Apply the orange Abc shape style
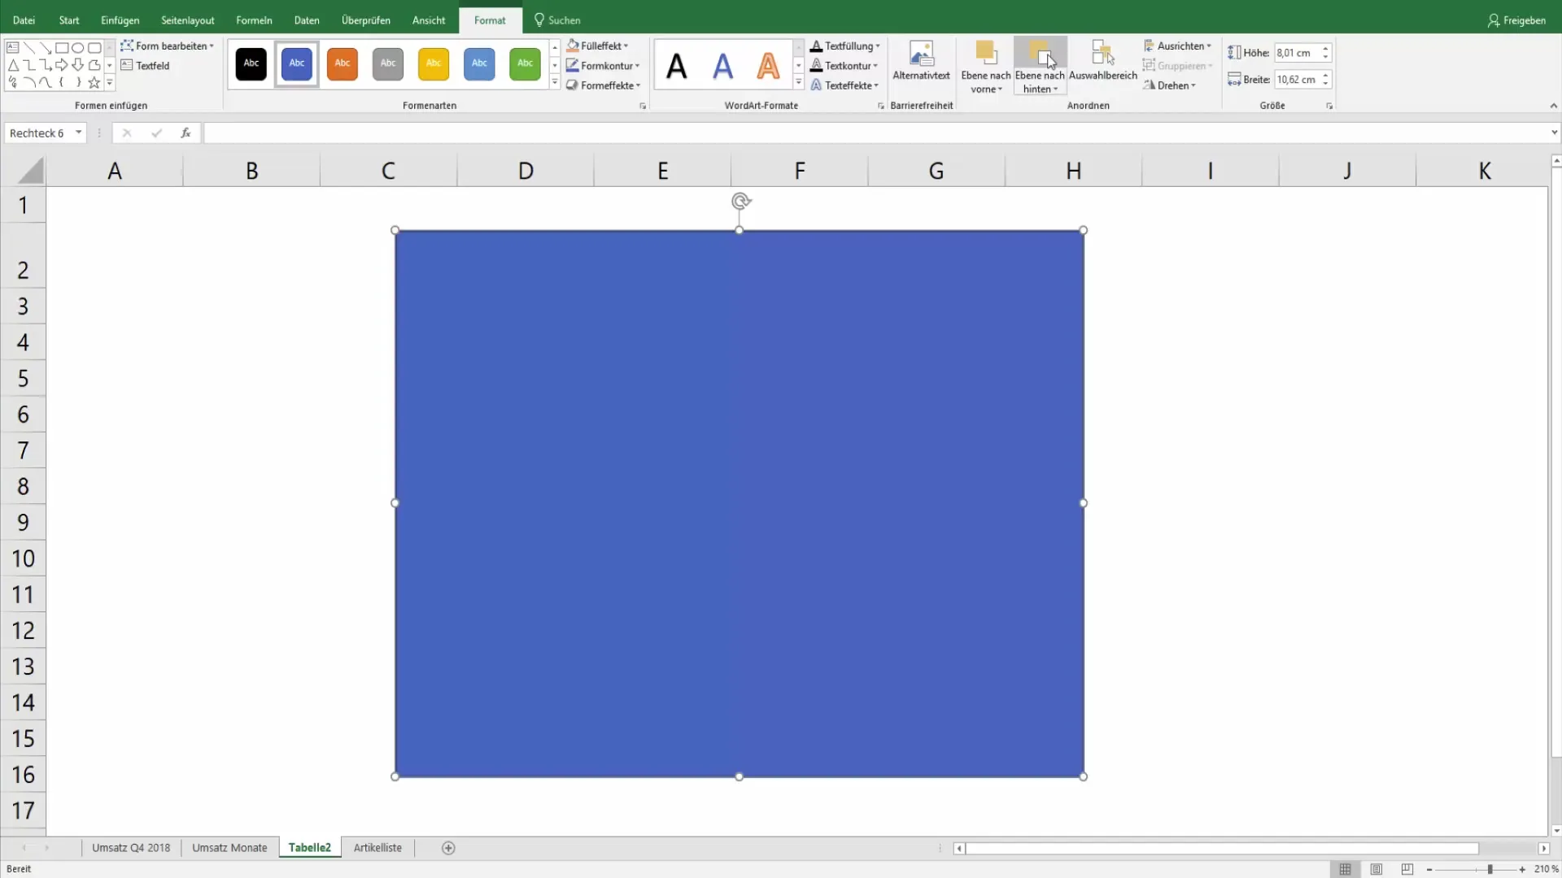 (x=343, y=64)
